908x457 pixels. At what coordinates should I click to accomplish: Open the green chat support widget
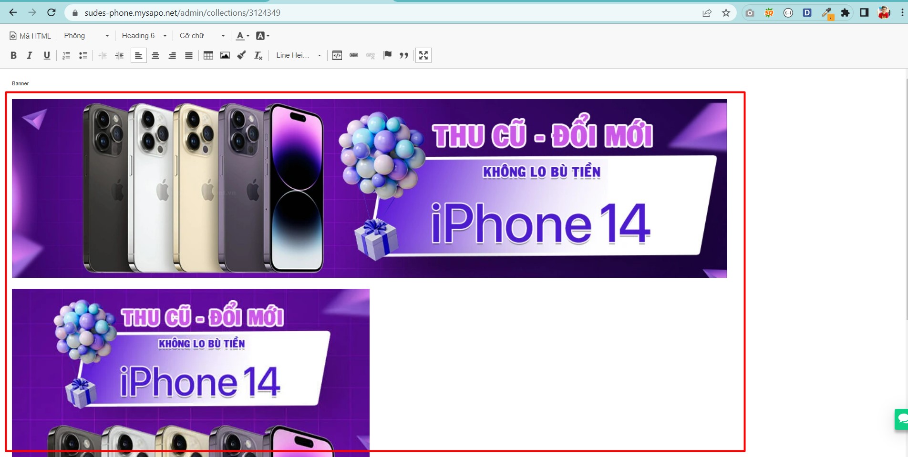[901, 419]
